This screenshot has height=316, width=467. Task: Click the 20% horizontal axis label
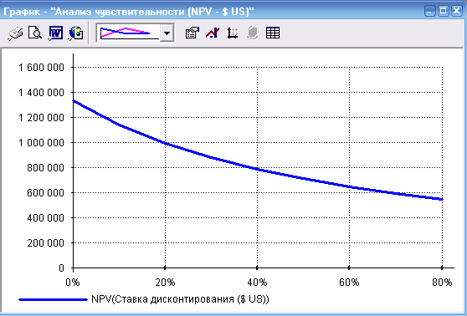tap(165, 282)
